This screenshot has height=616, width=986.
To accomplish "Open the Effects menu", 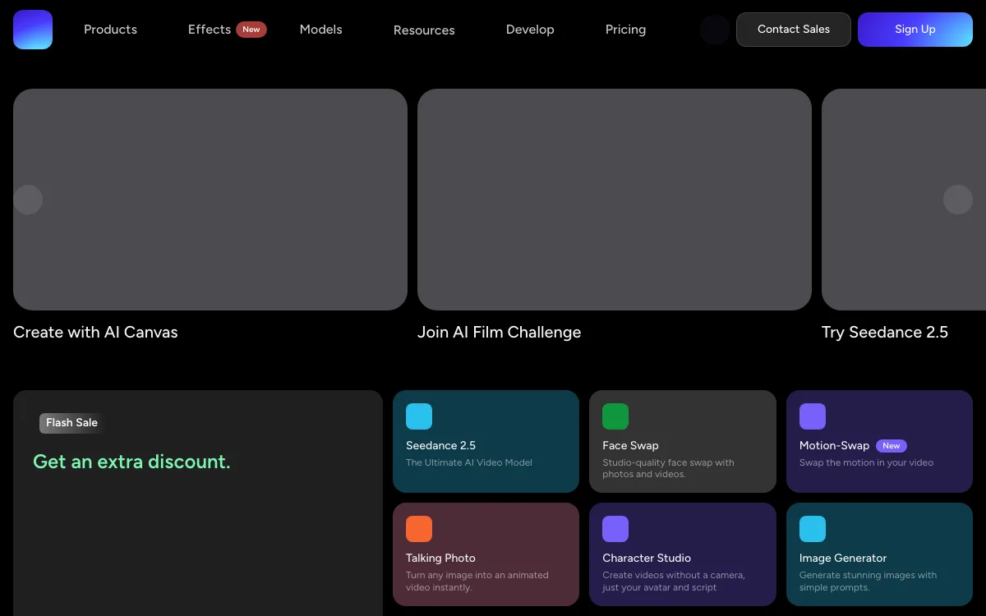I will (x=210, y=30).
